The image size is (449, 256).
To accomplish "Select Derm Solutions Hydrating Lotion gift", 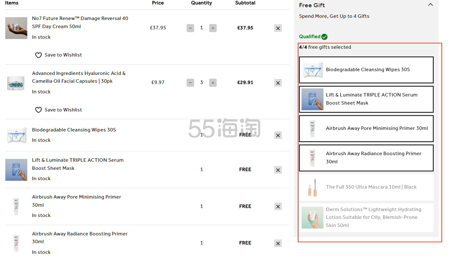I will point(366,218).
